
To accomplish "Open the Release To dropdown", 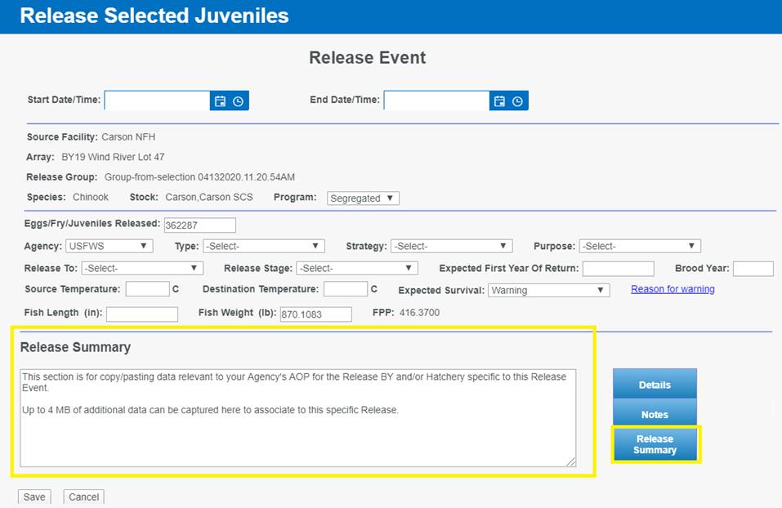I will pos(141,268).
